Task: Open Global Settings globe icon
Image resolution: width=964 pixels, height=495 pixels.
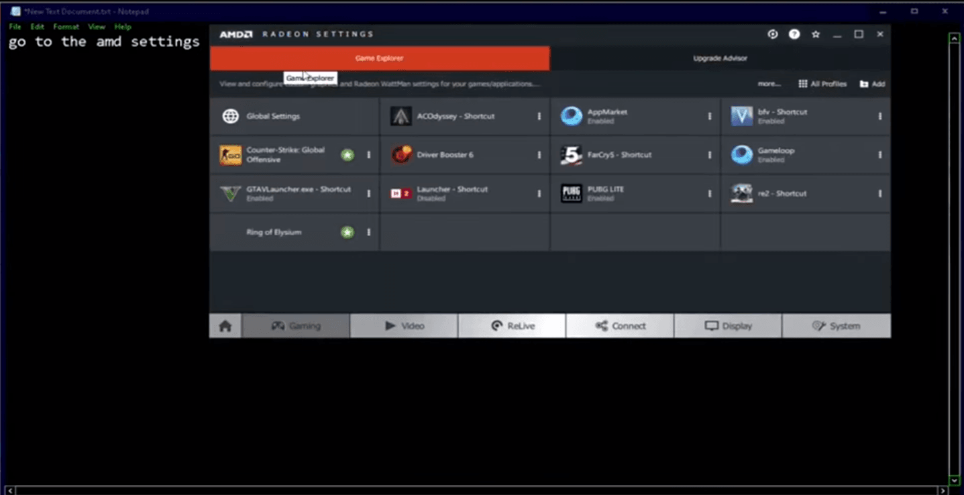Action: (231, 116)
